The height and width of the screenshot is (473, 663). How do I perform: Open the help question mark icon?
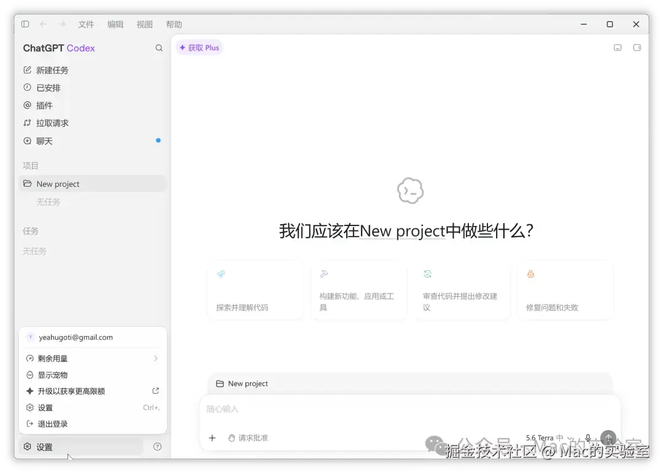pyautogui.click(x=157, y=447)
